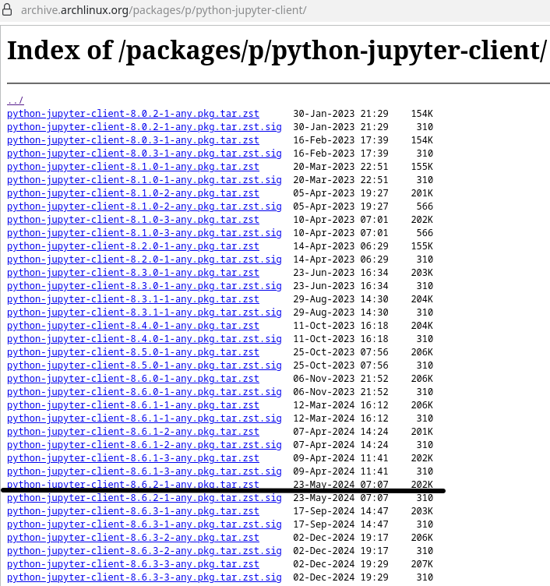The height and width of the screenshot is (586, 550).
Task: Click the date "11-Oct-2023 16:18" of 8.4.0-1 package
Action: pyautogui.click(x=340, y=326)
